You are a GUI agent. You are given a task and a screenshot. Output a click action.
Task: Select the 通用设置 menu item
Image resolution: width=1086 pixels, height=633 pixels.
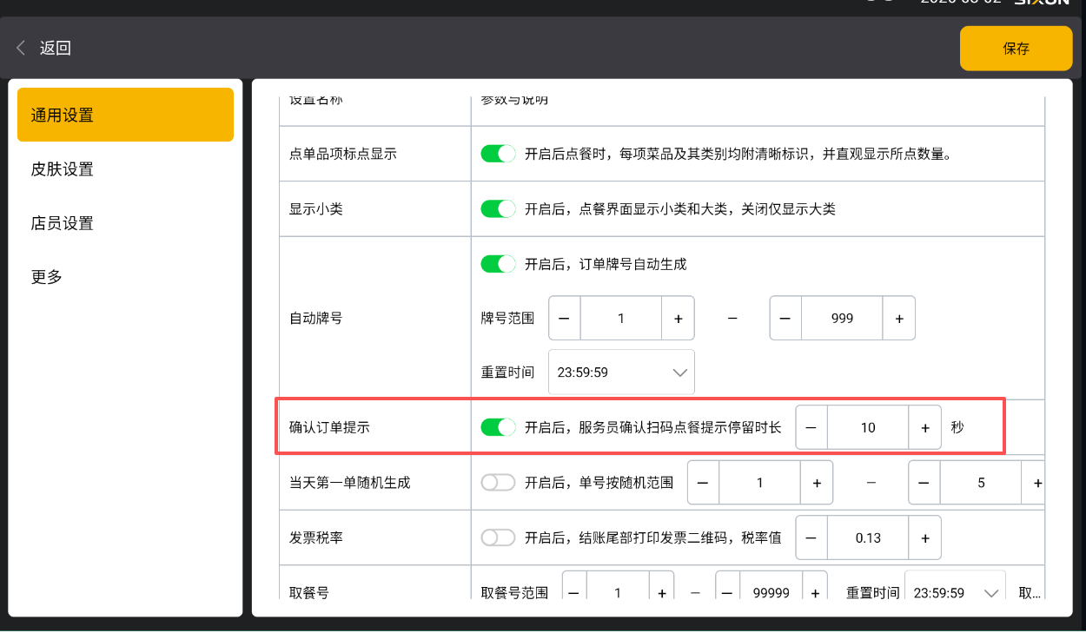pyautogui.click(x=125, y=115)
